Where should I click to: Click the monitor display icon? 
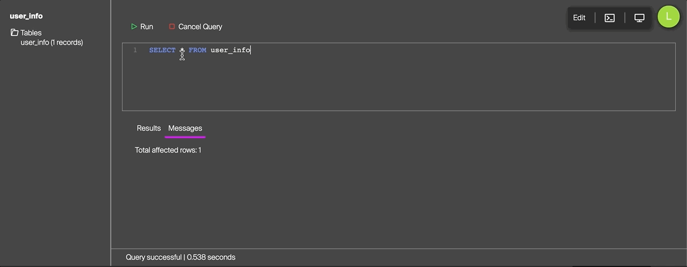[639, 18]
